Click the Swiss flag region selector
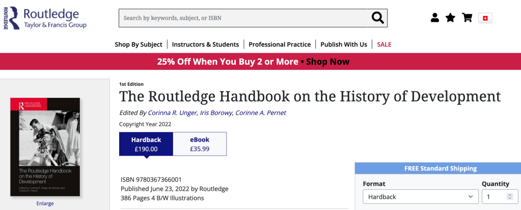This screenshot has width=521, height=210. point(485,18)
